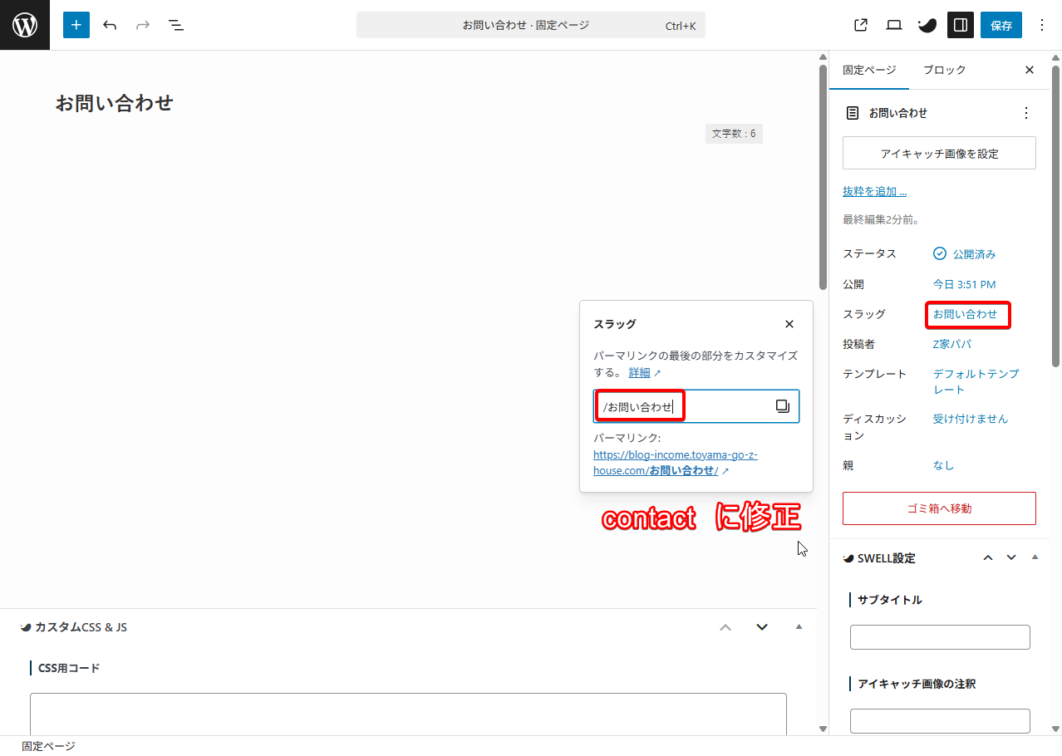Click ゴミ箱へ移動 button
1062x756 pixels.
(939, 508)
